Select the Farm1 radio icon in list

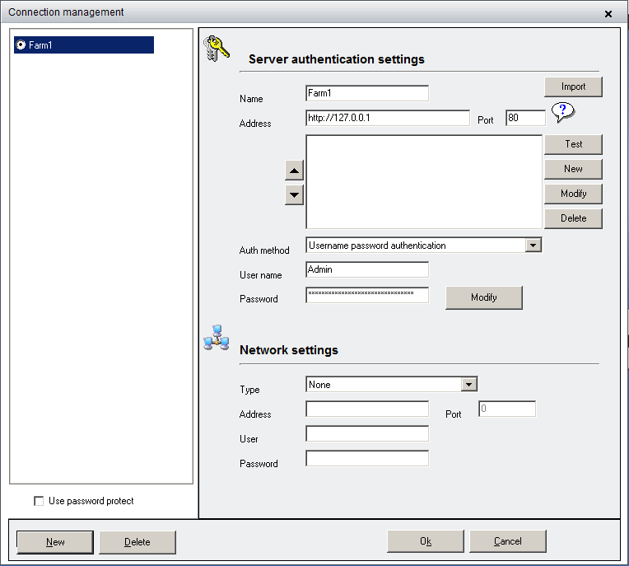pos(21,45)
